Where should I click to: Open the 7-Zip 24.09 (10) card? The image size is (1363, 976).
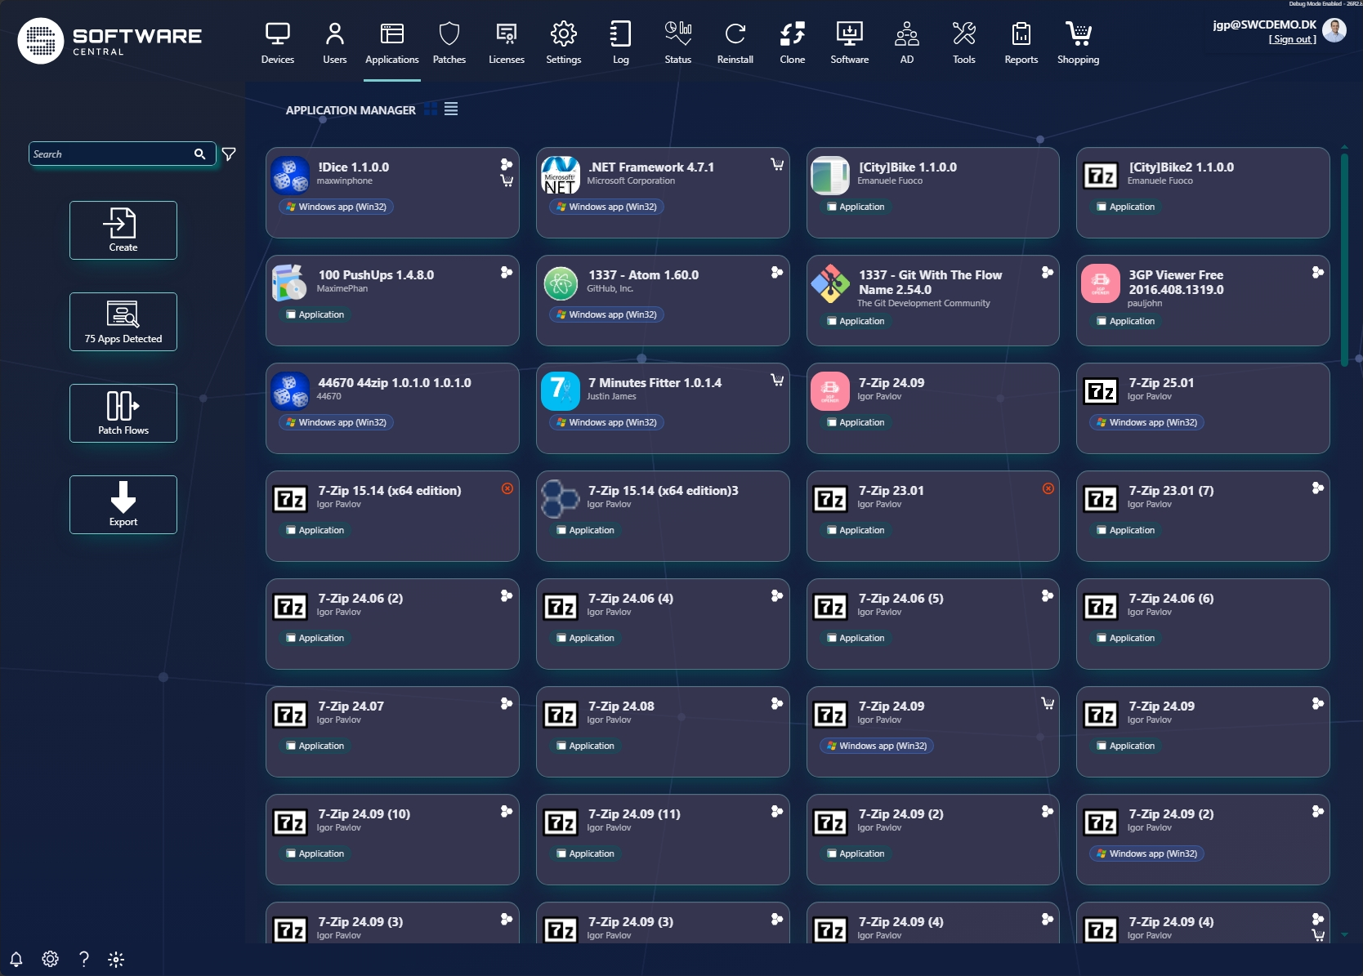coord(392,840)
